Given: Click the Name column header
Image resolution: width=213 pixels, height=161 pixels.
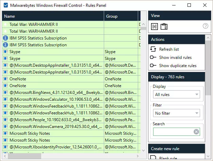Looking at the screenshot, I should pyautogui.click(x=53, y=16).
